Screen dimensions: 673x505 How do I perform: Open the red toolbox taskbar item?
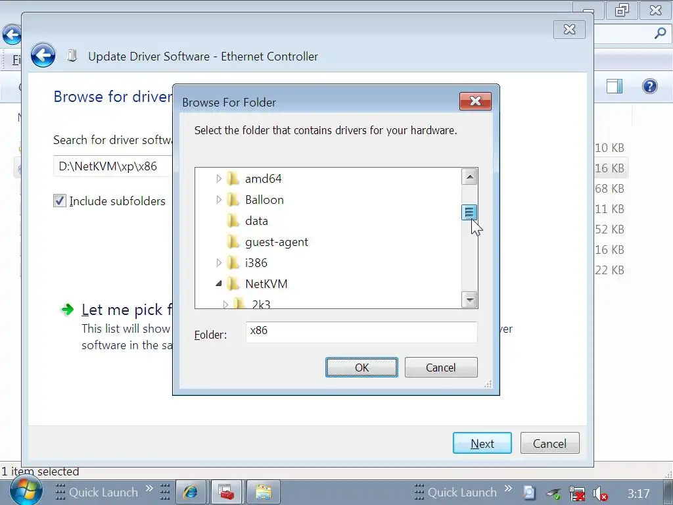coord(226,492)
